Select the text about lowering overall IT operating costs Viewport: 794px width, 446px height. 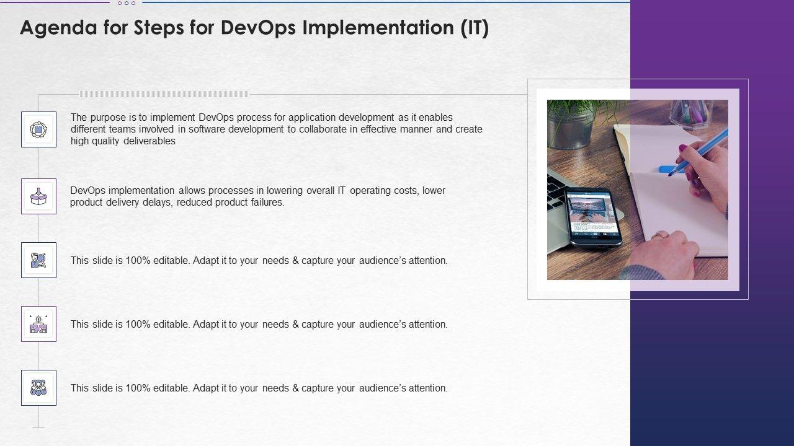coord(257,196)
